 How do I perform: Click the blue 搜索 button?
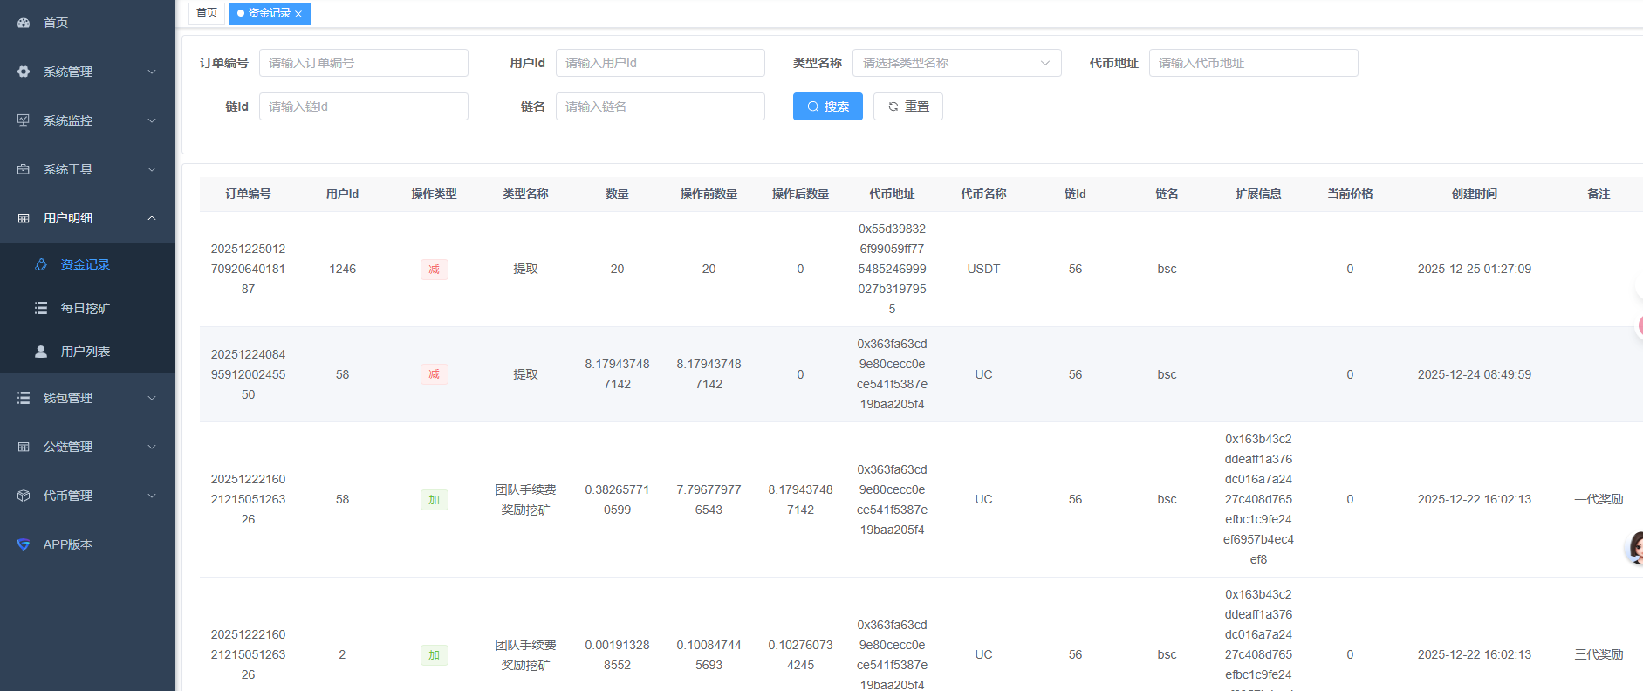[x=827, y=106]
